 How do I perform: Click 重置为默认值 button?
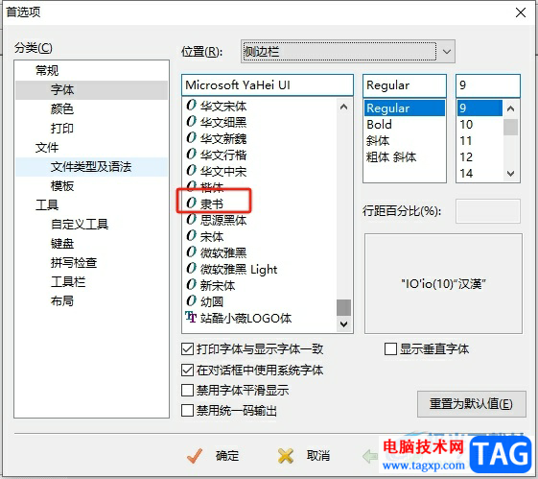pyautogui.click(x=471, y=404)
